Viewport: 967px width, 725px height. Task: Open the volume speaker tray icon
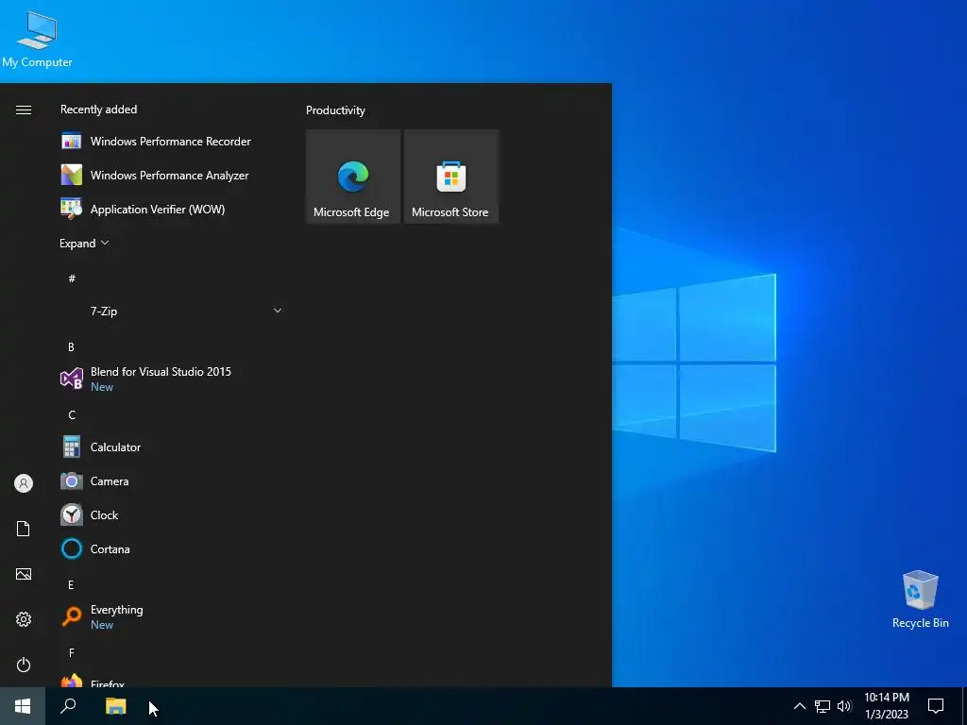click(x=844, y=706)
